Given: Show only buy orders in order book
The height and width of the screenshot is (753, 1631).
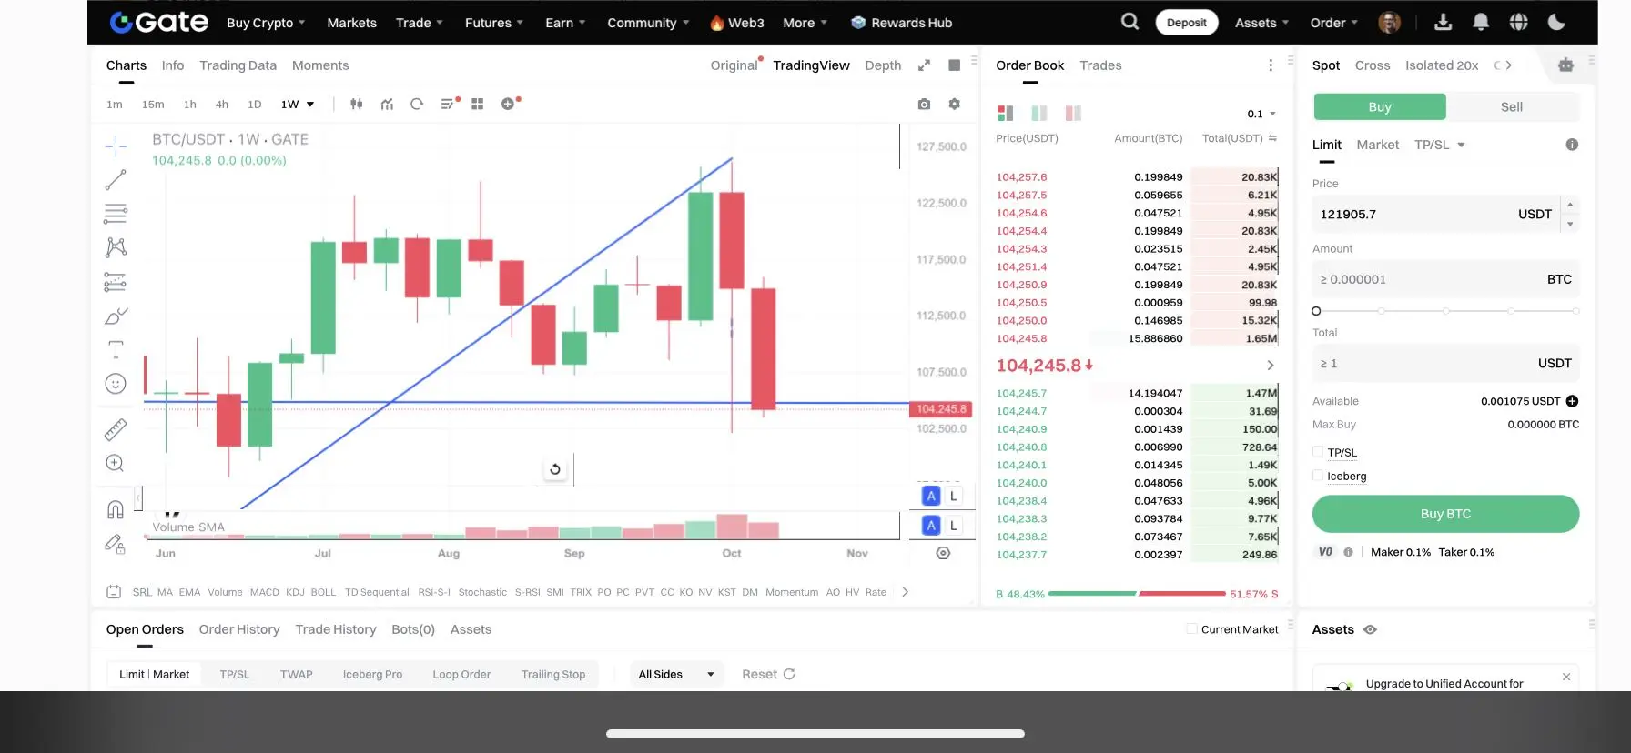Looking at the screenshot, I should click(x=1039, y=113).
